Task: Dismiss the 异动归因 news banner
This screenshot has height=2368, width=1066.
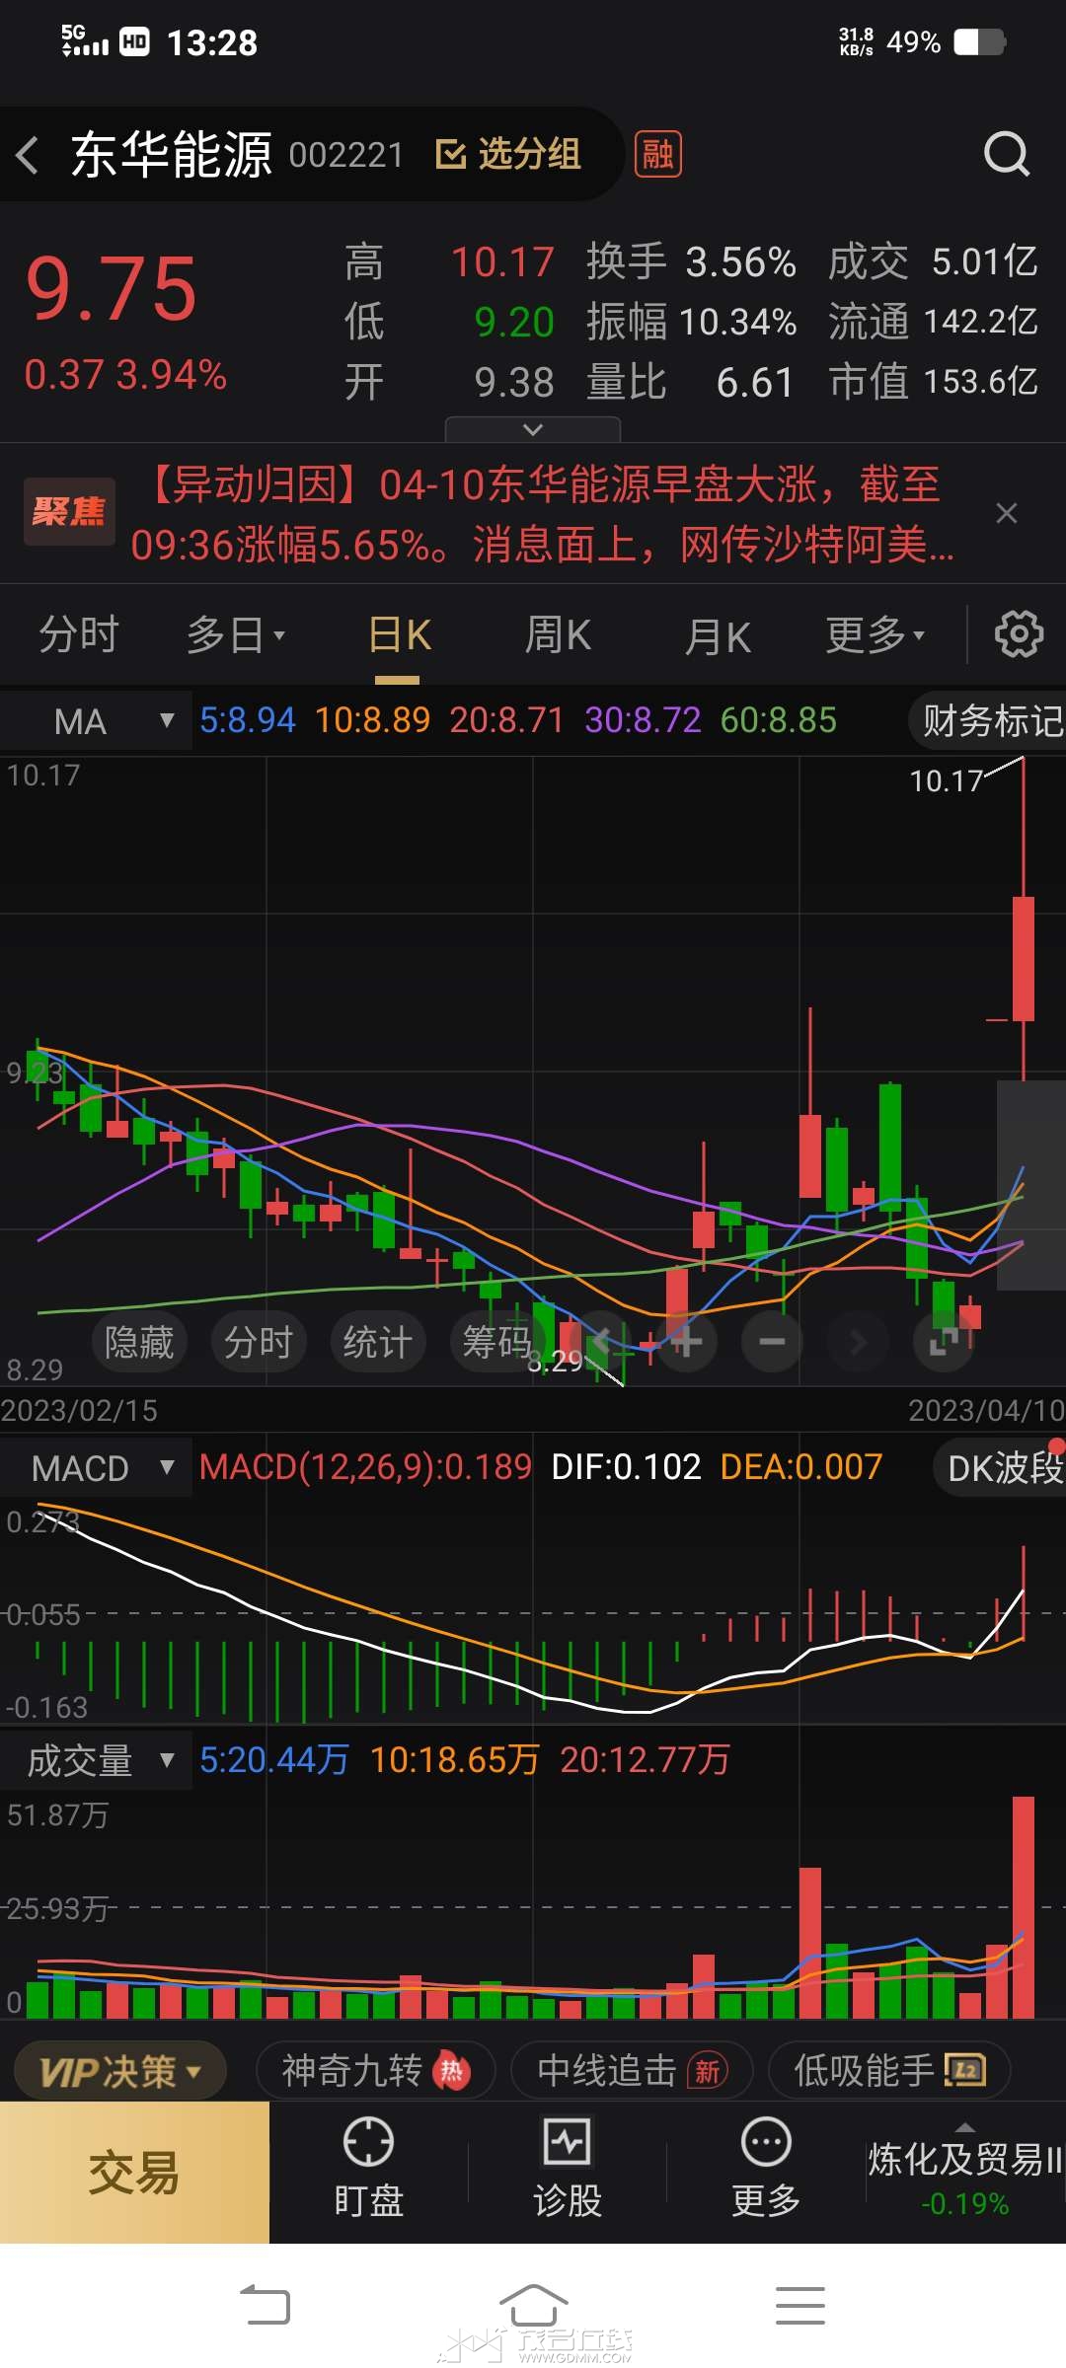Action: (1007, 513)
